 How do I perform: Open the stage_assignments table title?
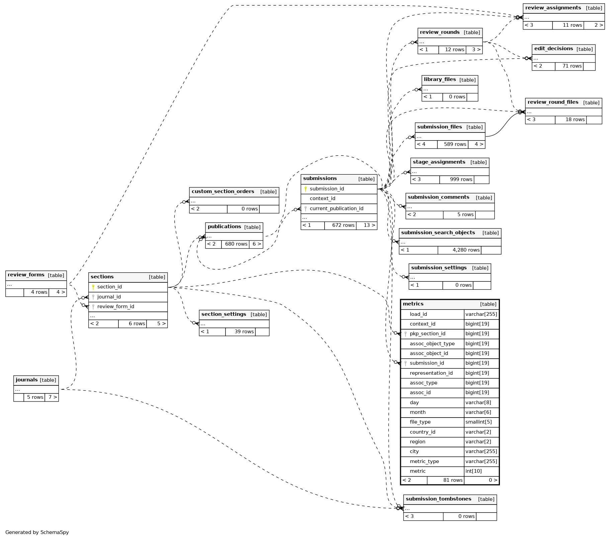coord(439,162)
